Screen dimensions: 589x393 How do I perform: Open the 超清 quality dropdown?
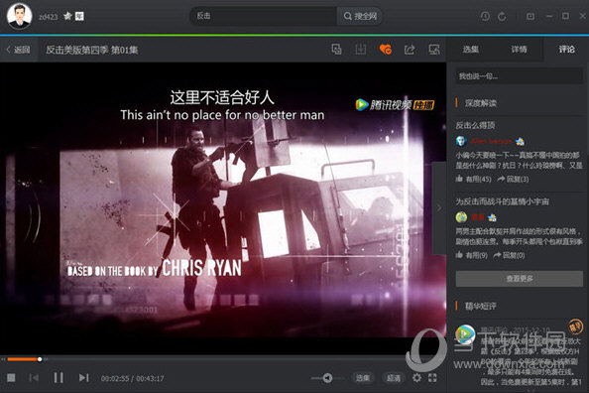pos(394,378)
